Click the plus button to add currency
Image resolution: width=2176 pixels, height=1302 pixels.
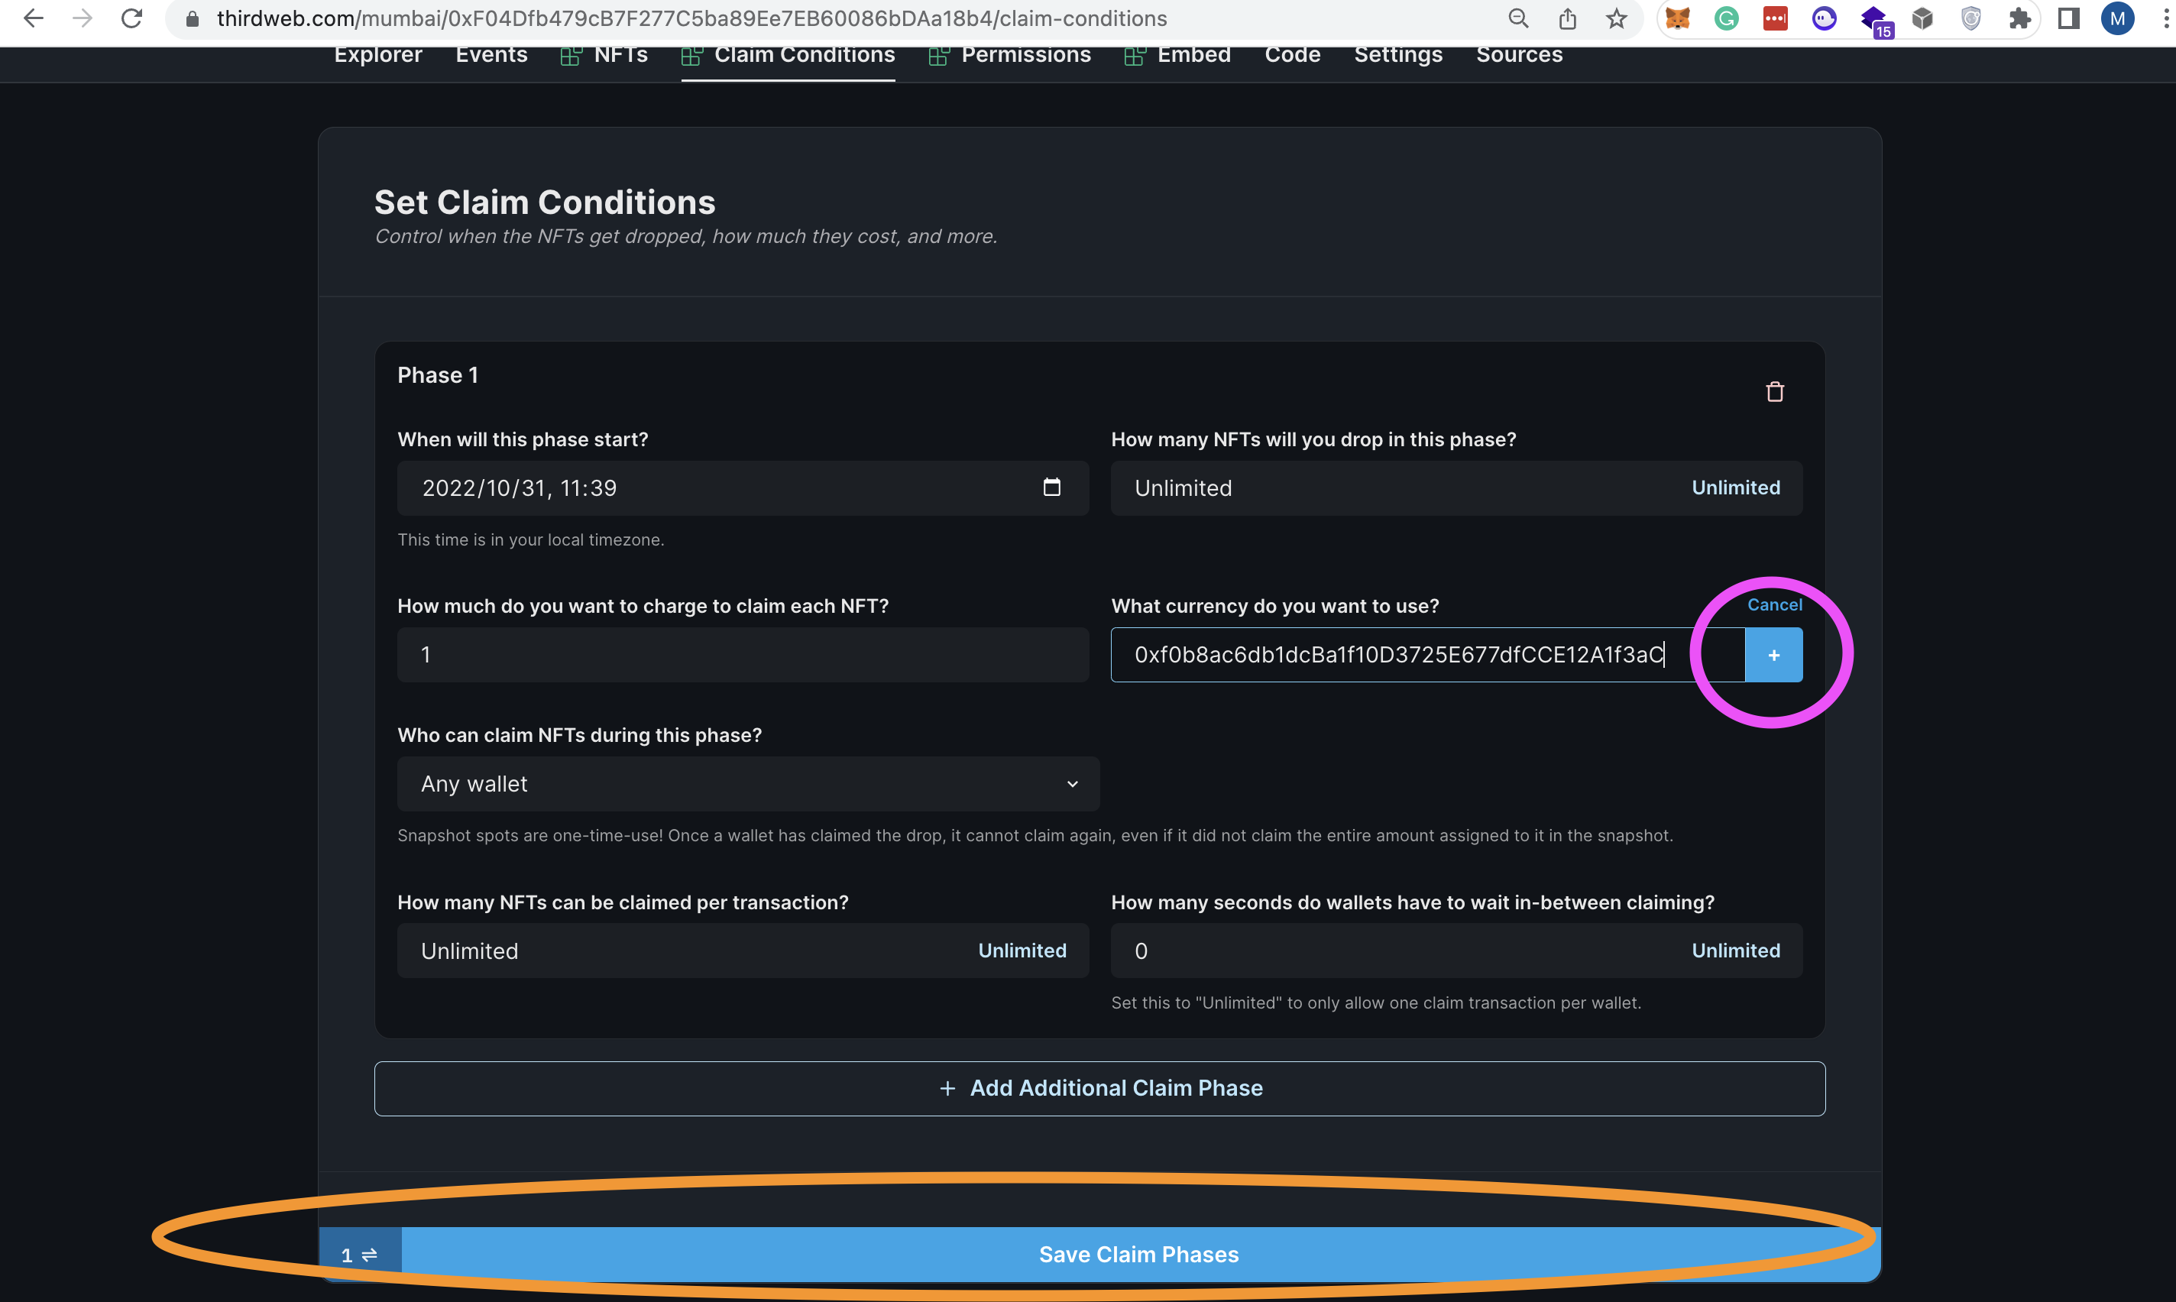point(1773,655)
